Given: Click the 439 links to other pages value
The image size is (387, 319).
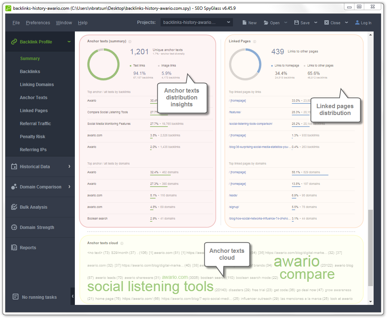Looking at the screenshot, I should pos(278,52).
